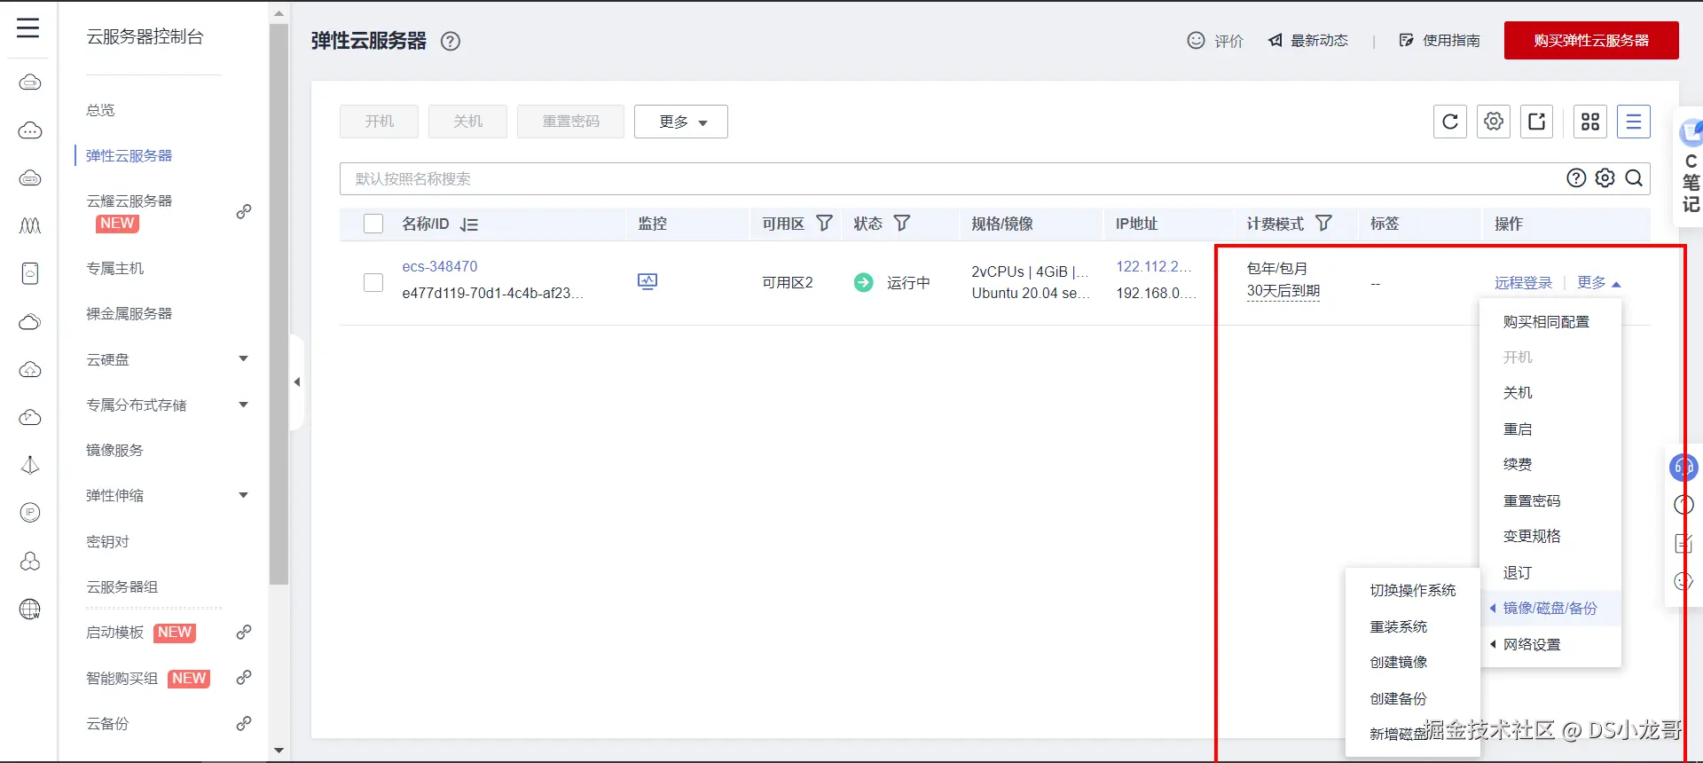Viewport: 1703px width, 763px height.
Task: Expand 专属分布式存储 sidebar section
Action: (x=243, y=405)
